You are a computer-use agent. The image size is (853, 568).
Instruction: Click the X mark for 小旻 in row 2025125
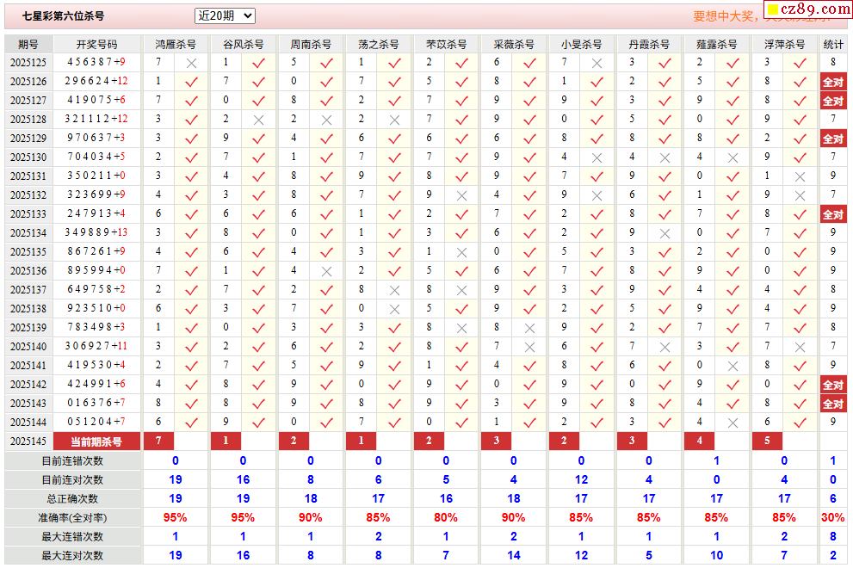pos(597,63)
